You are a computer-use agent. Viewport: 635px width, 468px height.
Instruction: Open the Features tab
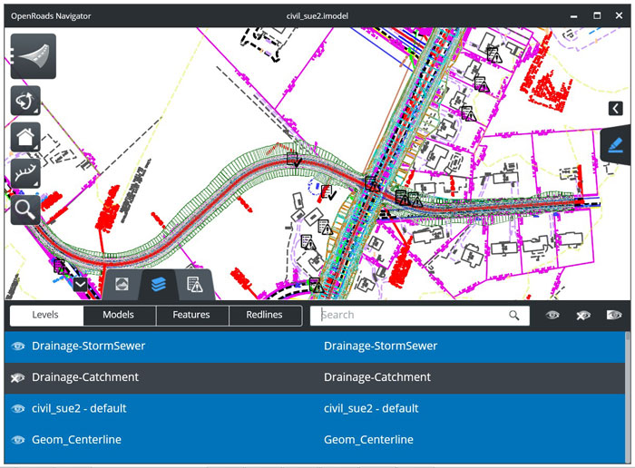[x=191, y=315]
